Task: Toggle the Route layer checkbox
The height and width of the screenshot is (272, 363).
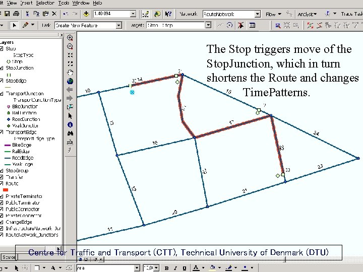Action: [x=2, y=183]
